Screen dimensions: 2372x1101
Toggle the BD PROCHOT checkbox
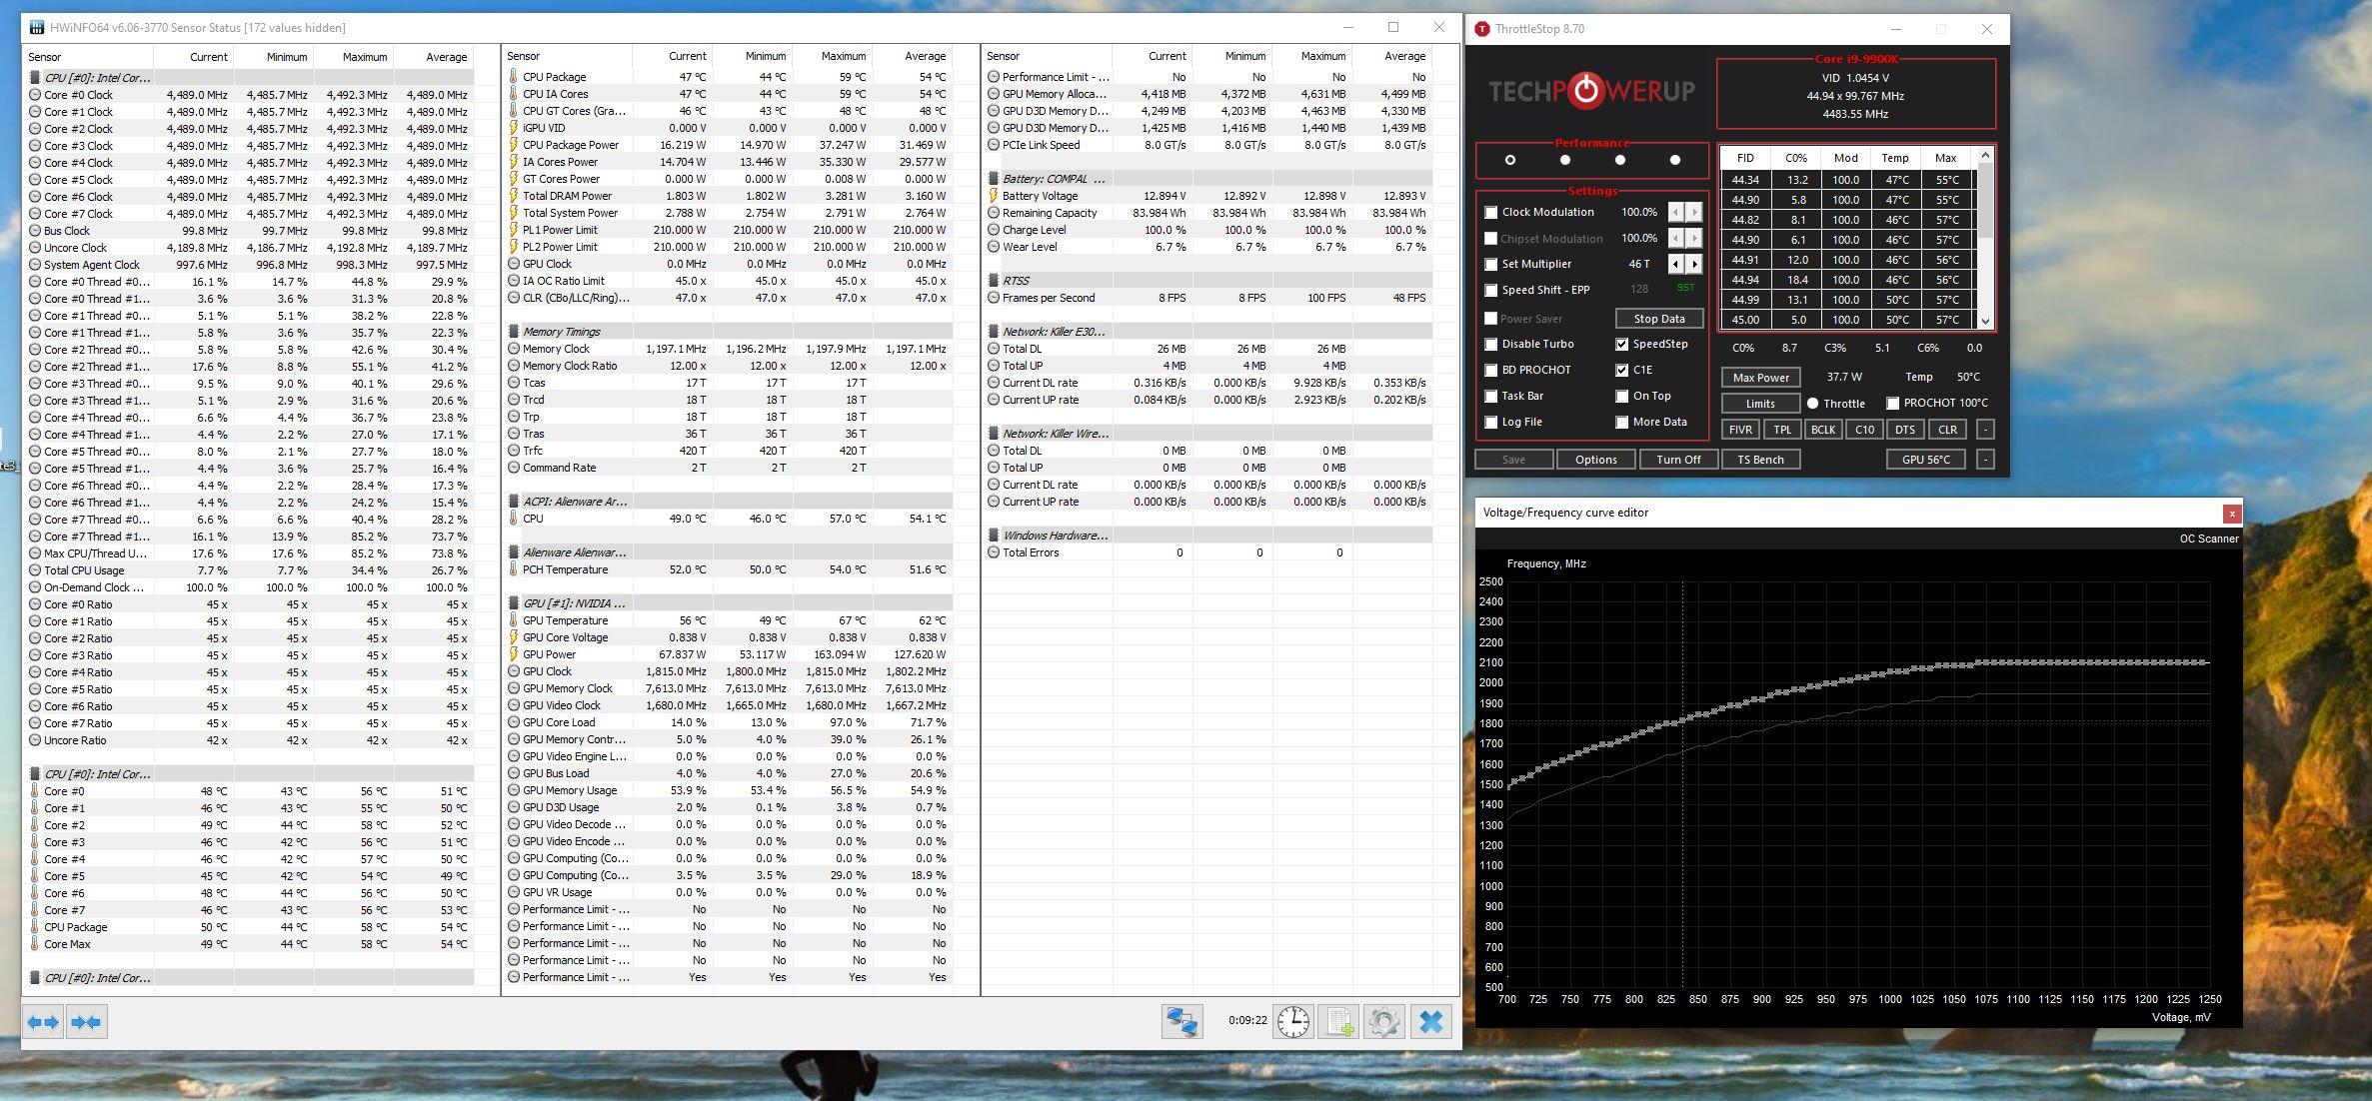tap(1491, 370)
